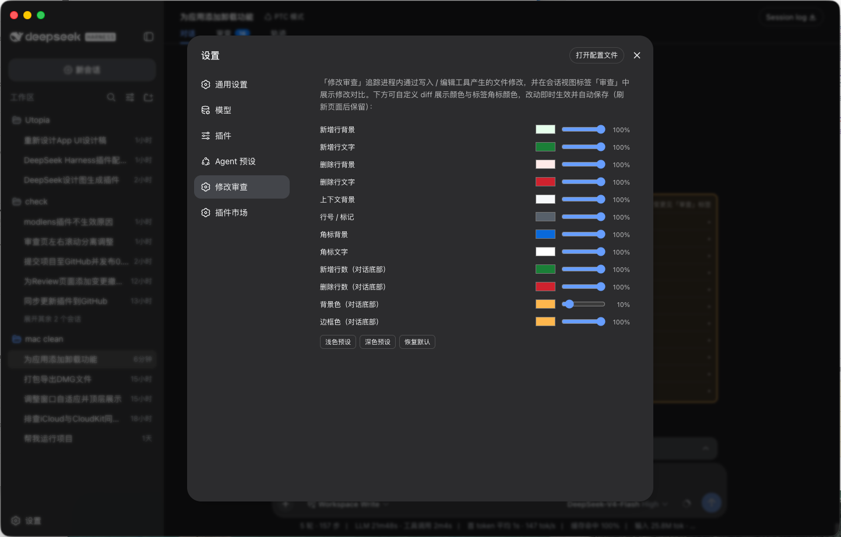Click the 100% value in the 新增行背景 row
The height and width of the screenshot is (537, 841).
click(x=621, y=130)
